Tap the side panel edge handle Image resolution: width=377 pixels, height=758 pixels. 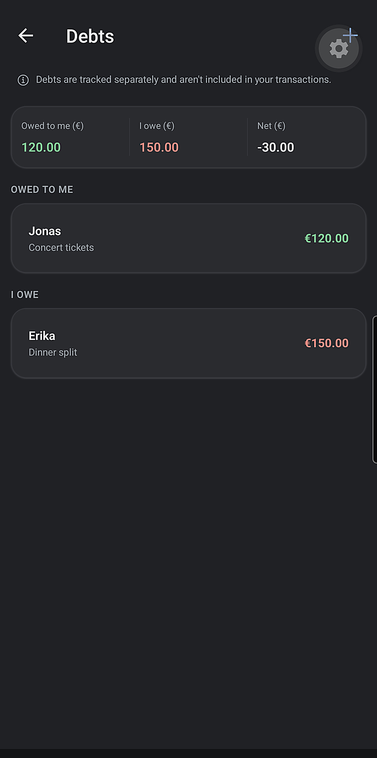(x=374, y=389)
